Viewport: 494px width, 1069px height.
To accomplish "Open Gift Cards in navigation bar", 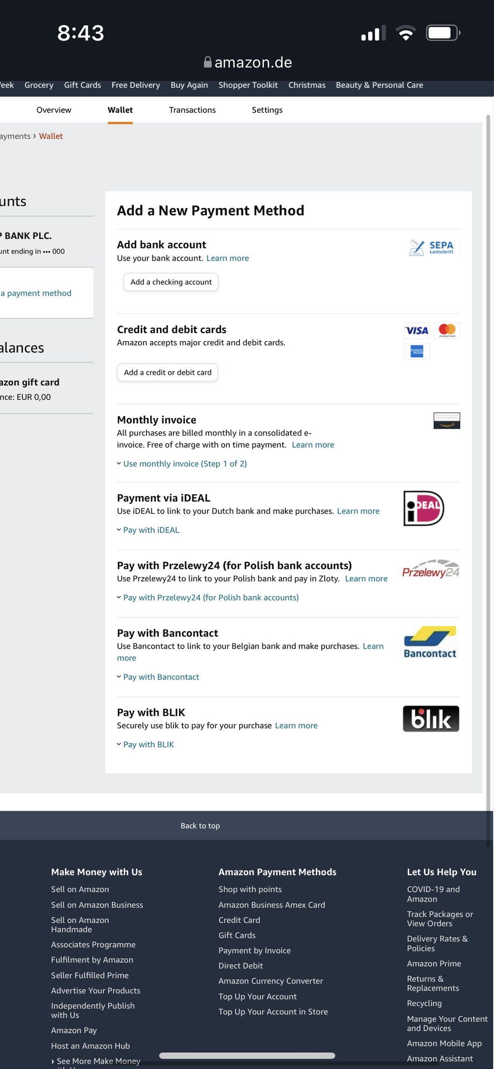I will tap(82, 85).
